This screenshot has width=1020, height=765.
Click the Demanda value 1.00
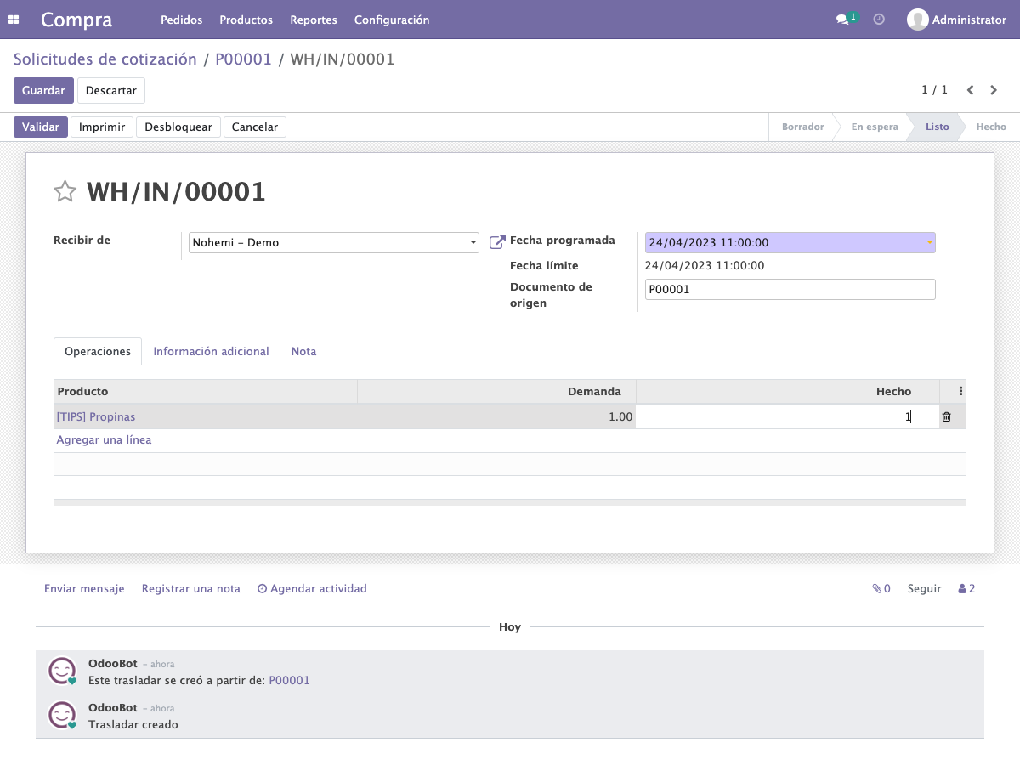pos(620,416)
